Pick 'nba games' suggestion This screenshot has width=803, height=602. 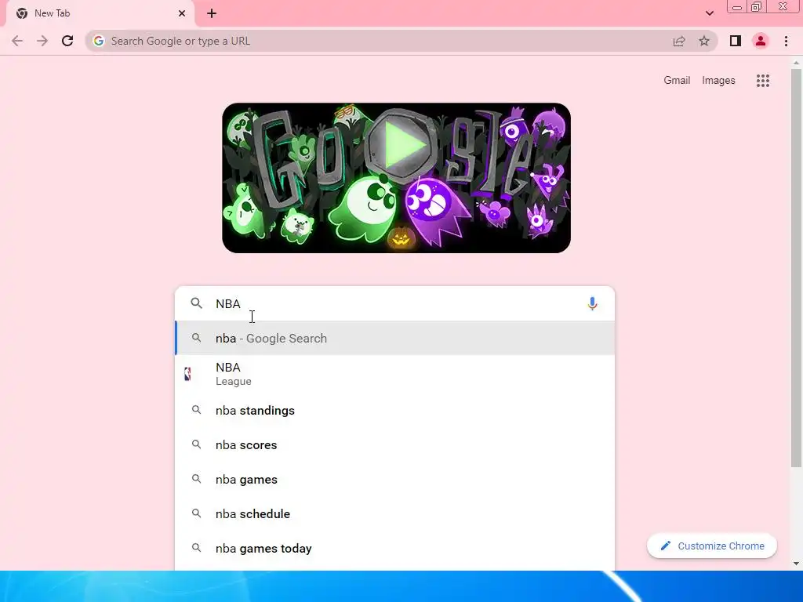pos(395,480)
